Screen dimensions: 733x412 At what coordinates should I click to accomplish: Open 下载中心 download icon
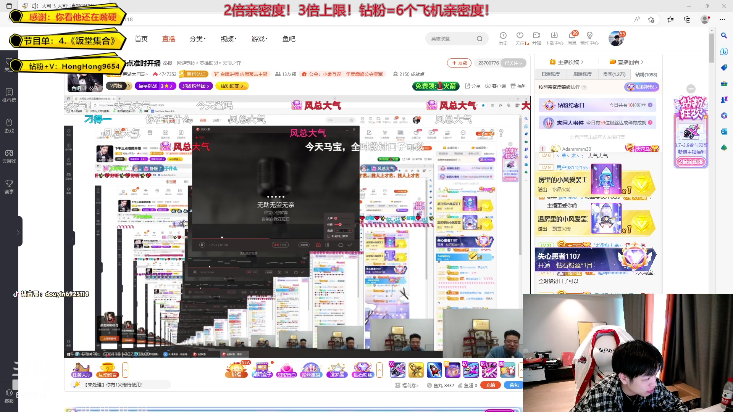[554, 38]
